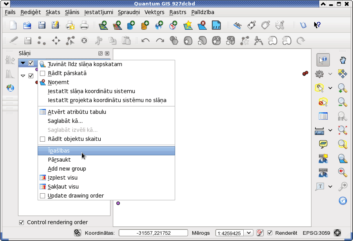
Task: Float the Slāņi panel with the undock button
Action: click(x=100, y=53)
